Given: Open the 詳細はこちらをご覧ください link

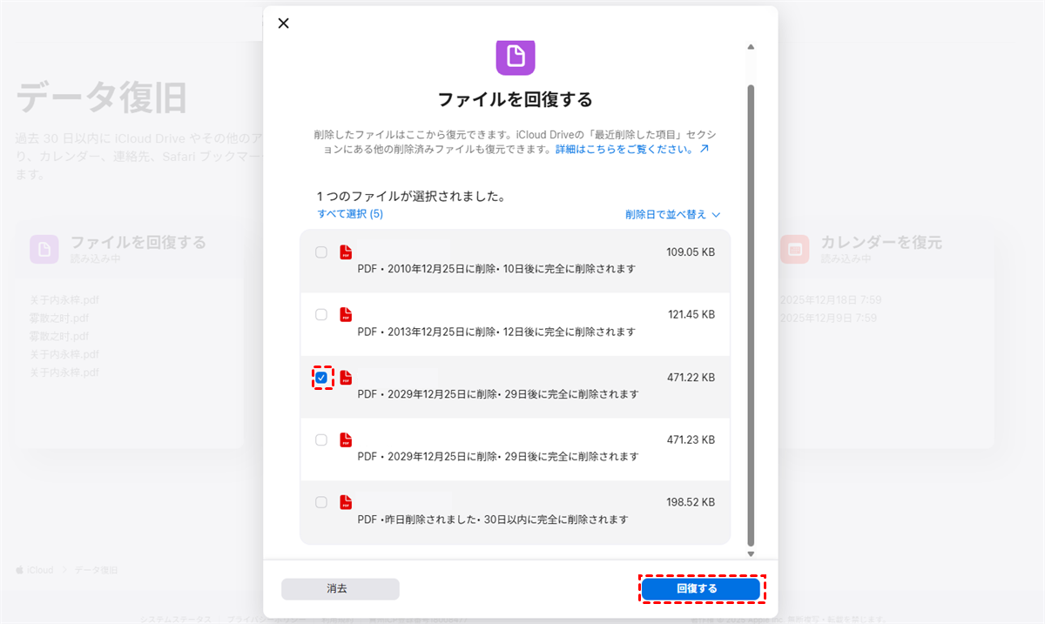Looking at the screenshot, I should tap(624, 150).
